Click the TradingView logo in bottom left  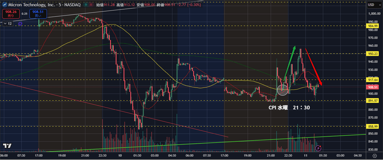[x=7, y=146]
